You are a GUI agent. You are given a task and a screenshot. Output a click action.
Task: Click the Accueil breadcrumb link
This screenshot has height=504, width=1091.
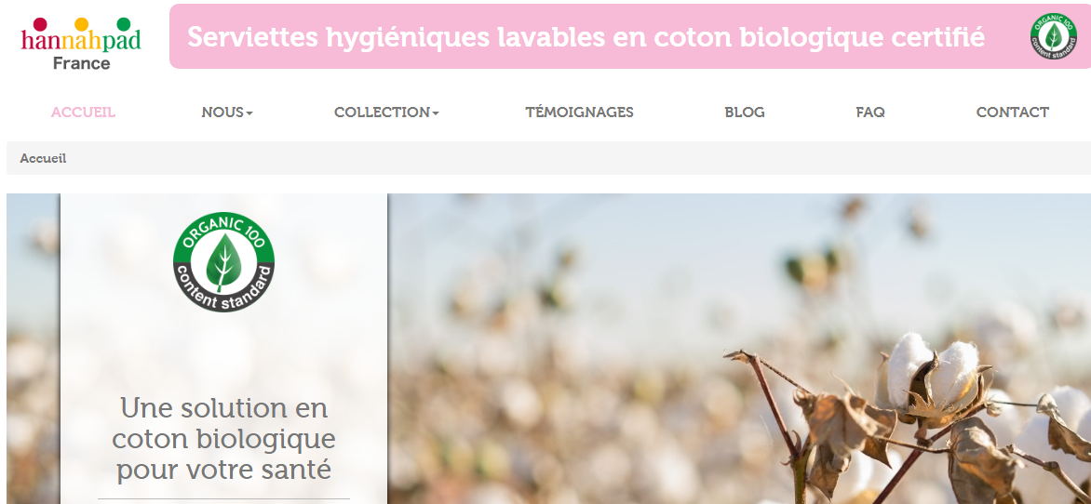(x=43, y=158)
